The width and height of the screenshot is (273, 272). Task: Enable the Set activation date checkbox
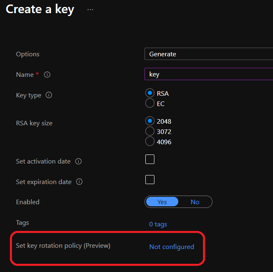(x=150, y=159)
